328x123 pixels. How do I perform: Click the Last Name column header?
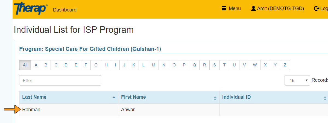tap(34, 97)
